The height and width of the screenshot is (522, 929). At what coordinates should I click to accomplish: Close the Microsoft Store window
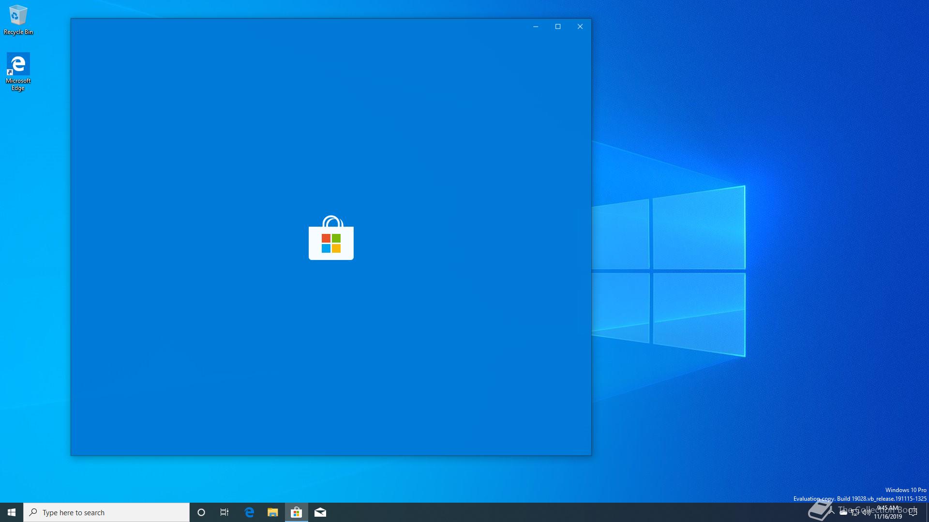coord(580,27)
